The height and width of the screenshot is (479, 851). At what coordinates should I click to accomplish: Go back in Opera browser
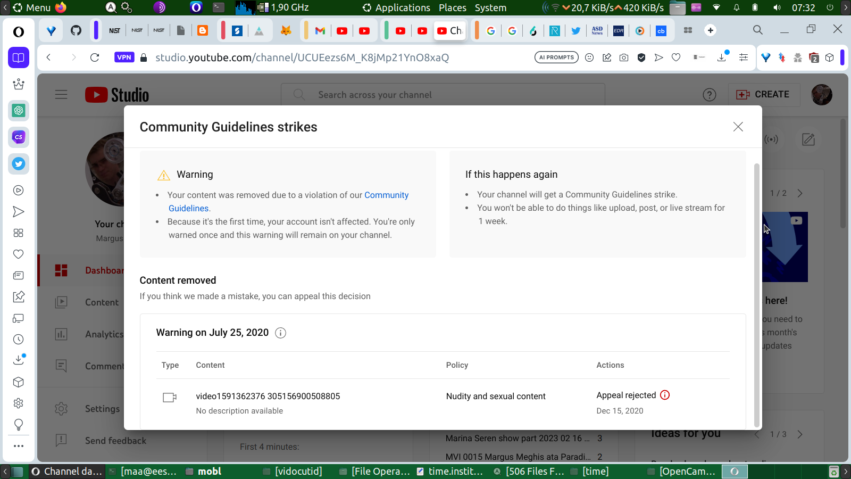point(48,57)
